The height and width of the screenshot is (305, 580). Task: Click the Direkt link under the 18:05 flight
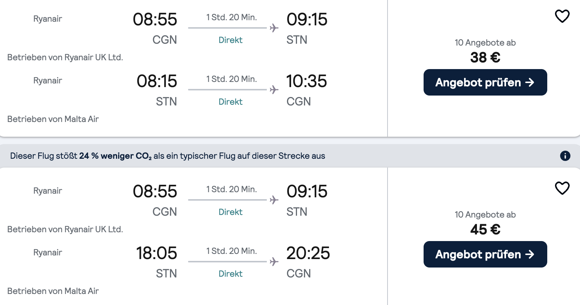pyautogui.click(x=230, y=274)
